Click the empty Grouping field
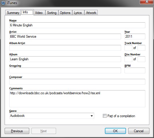 [x=65, y=70]
